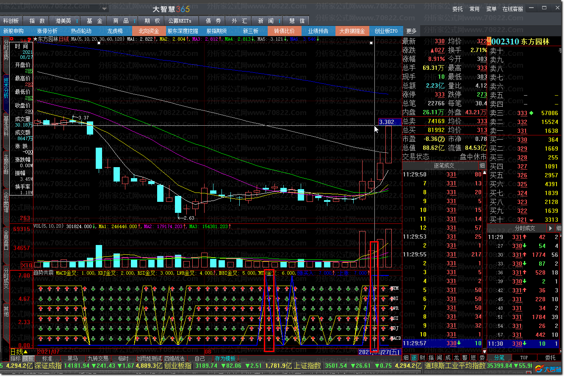Screen dimensions: 565x377
Task: Open 涨停分析 shortcut
Action: tap(47, 31)
